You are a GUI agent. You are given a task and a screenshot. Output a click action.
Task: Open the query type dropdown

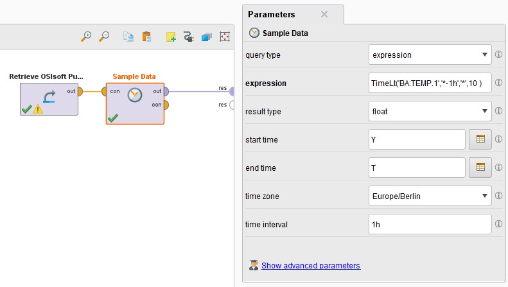pos(430,55)
